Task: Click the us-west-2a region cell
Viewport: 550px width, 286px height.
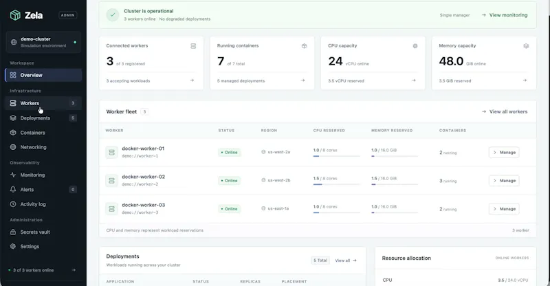Action: pyautogui.click(x=276, y=152)
